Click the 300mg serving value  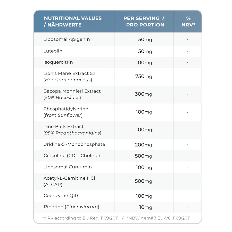(144, 94)
